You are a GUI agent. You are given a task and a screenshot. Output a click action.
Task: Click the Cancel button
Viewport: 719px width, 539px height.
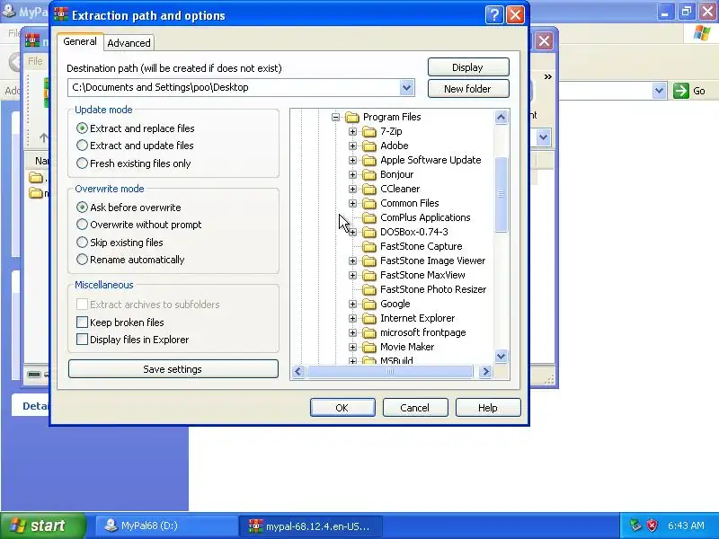[x=415, y=408]
